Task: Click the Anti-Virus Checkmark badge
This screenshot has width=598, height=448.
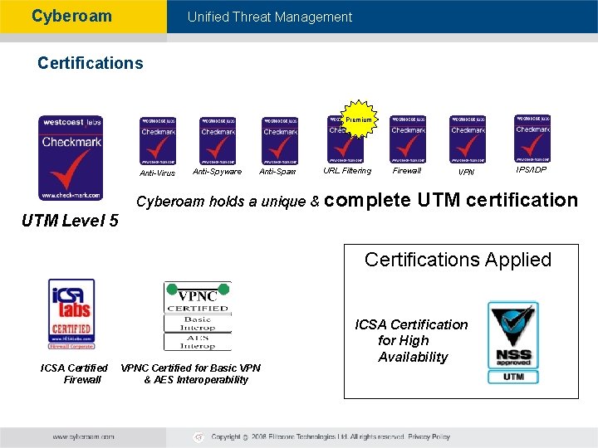Action: 158,141
